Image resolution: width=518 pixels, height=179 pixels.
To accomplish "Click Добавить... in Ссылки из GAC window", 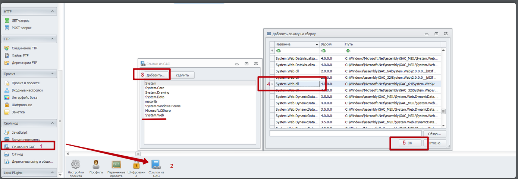I will pos(156,75).
